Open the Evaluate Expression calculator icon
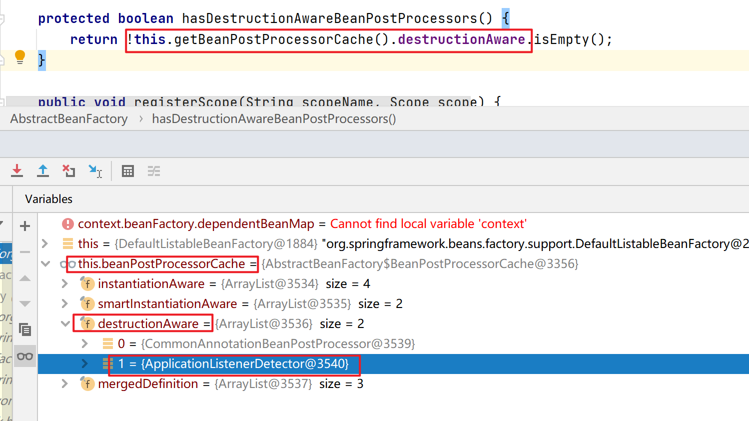Viewport: 749px width, 421px height. click(128, 171)
